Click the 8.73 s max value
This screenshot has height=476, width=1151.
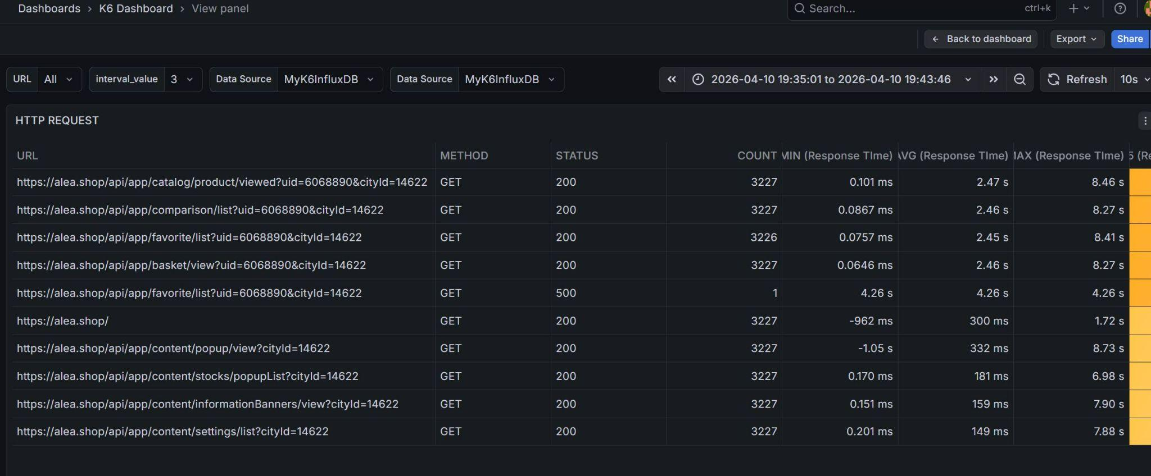[x=1108, y=348]
